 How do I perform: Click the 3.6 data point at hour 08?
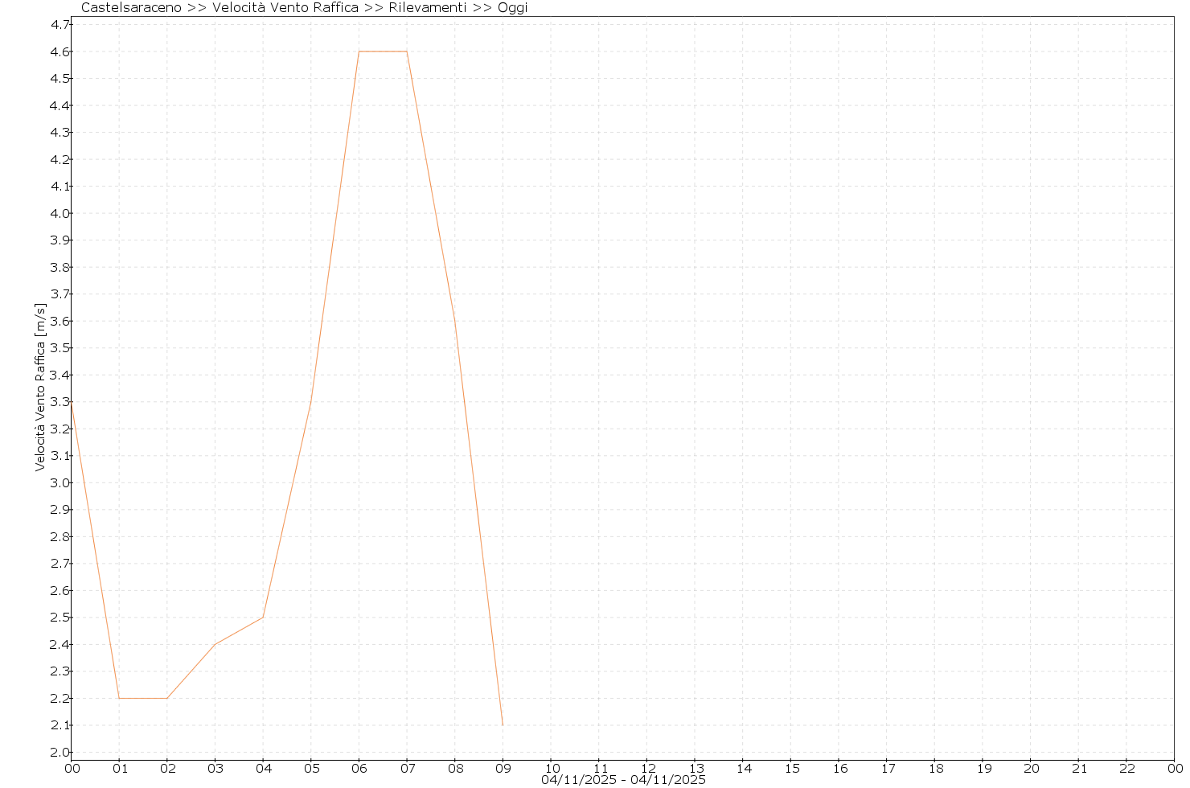click(455, 322)
